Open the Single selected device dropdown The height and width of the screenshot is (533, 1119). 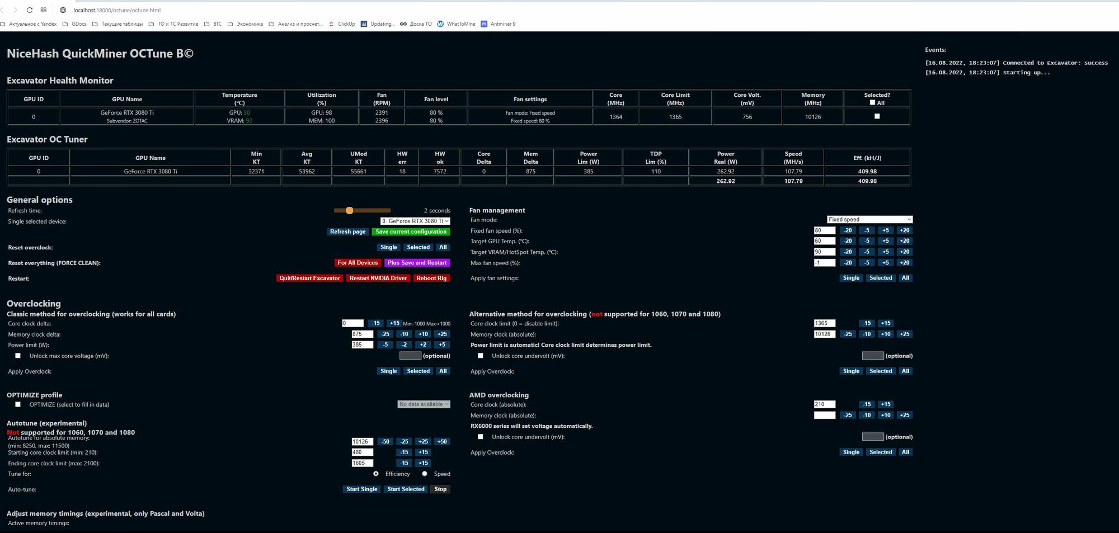(415, 221)
